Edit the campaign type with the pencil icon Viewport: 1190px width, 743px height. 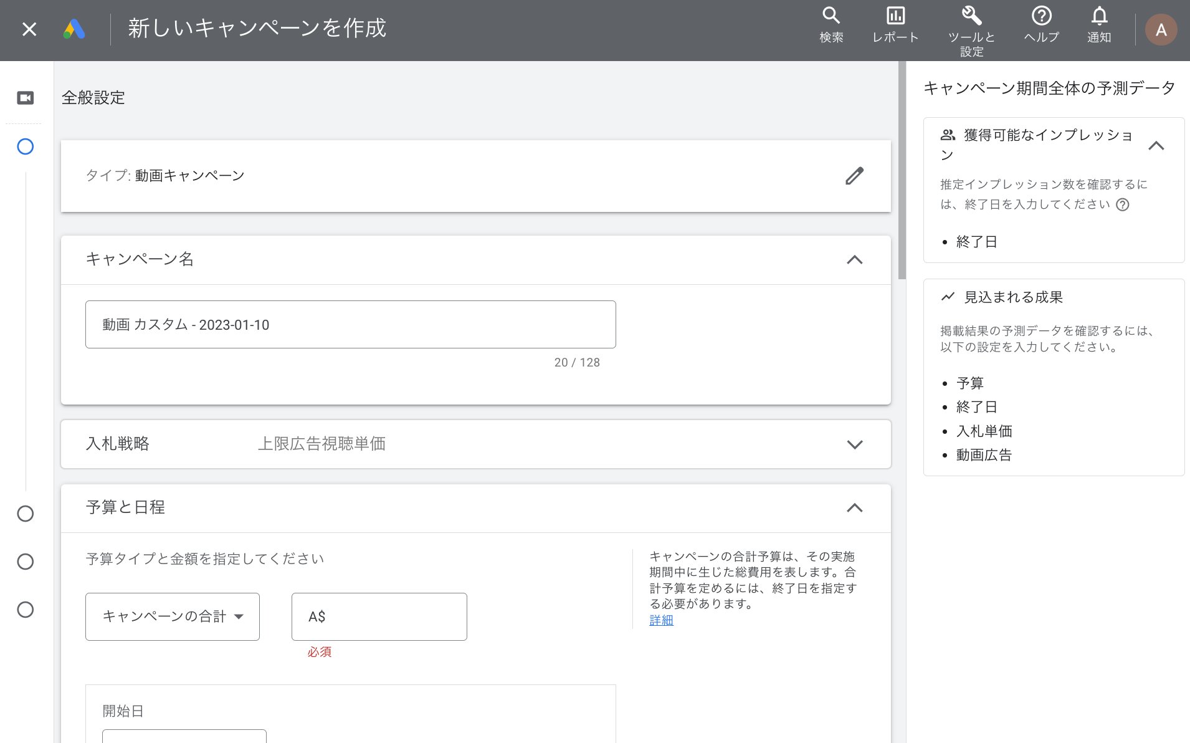click(x=855, y=176)
